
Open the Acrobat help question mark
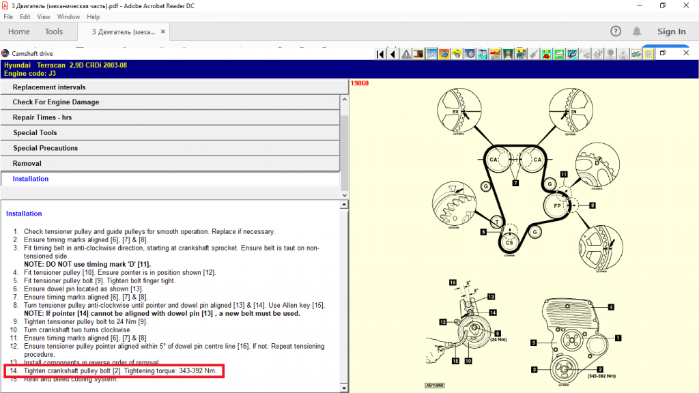[x=616, y=31]
